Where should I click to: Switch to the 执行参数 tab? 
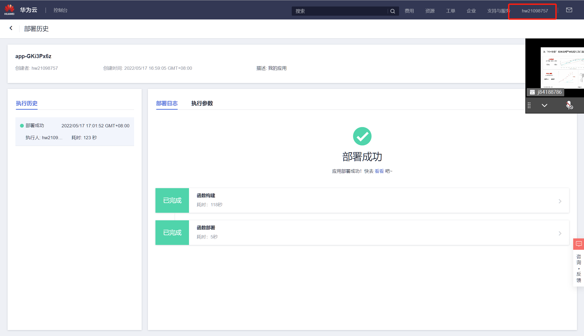[x=202, y=103]
